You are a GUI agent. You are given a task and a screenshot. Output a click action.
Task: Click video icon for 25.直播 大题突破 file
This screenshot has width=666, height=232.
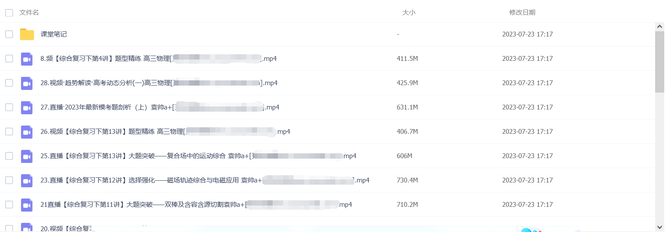coord(27,156)
